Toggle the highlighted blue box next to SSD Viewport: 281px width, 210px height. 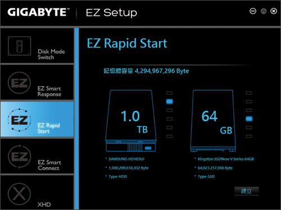(249, 119)
